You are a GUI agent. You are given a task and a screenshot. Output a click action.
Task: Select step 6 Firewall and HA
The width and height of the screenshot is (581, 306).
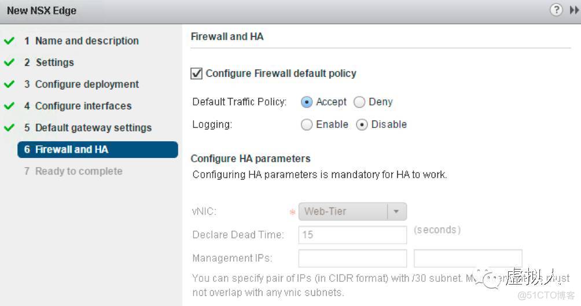tap(71, 150)
